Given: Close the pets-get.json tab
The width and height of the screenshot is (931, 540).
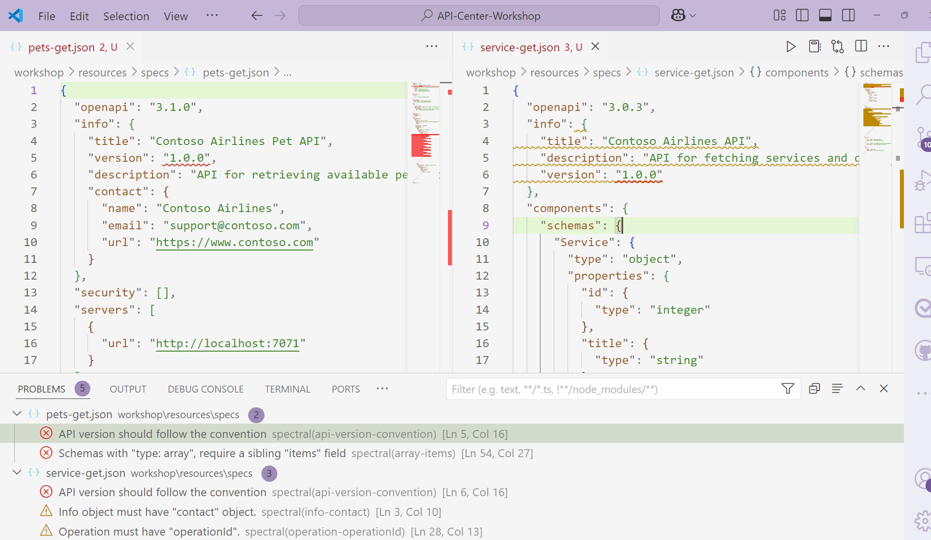Looking at the screenshot, I should coord(130,46).
